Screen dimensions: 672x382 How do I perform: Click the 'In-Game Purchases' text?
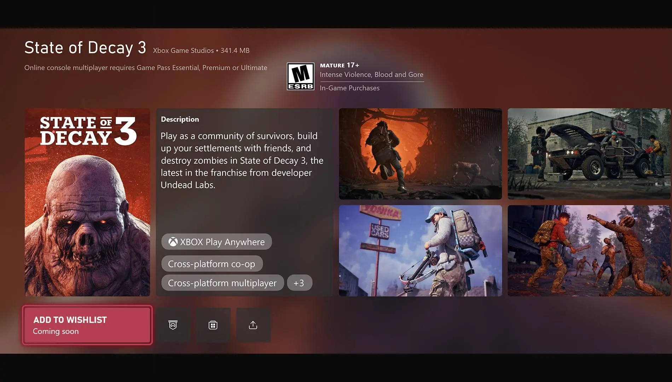point(349,88)
